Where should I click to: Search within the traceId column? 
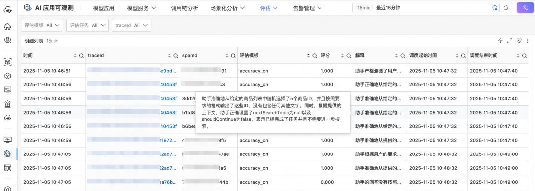coord(176,55)
